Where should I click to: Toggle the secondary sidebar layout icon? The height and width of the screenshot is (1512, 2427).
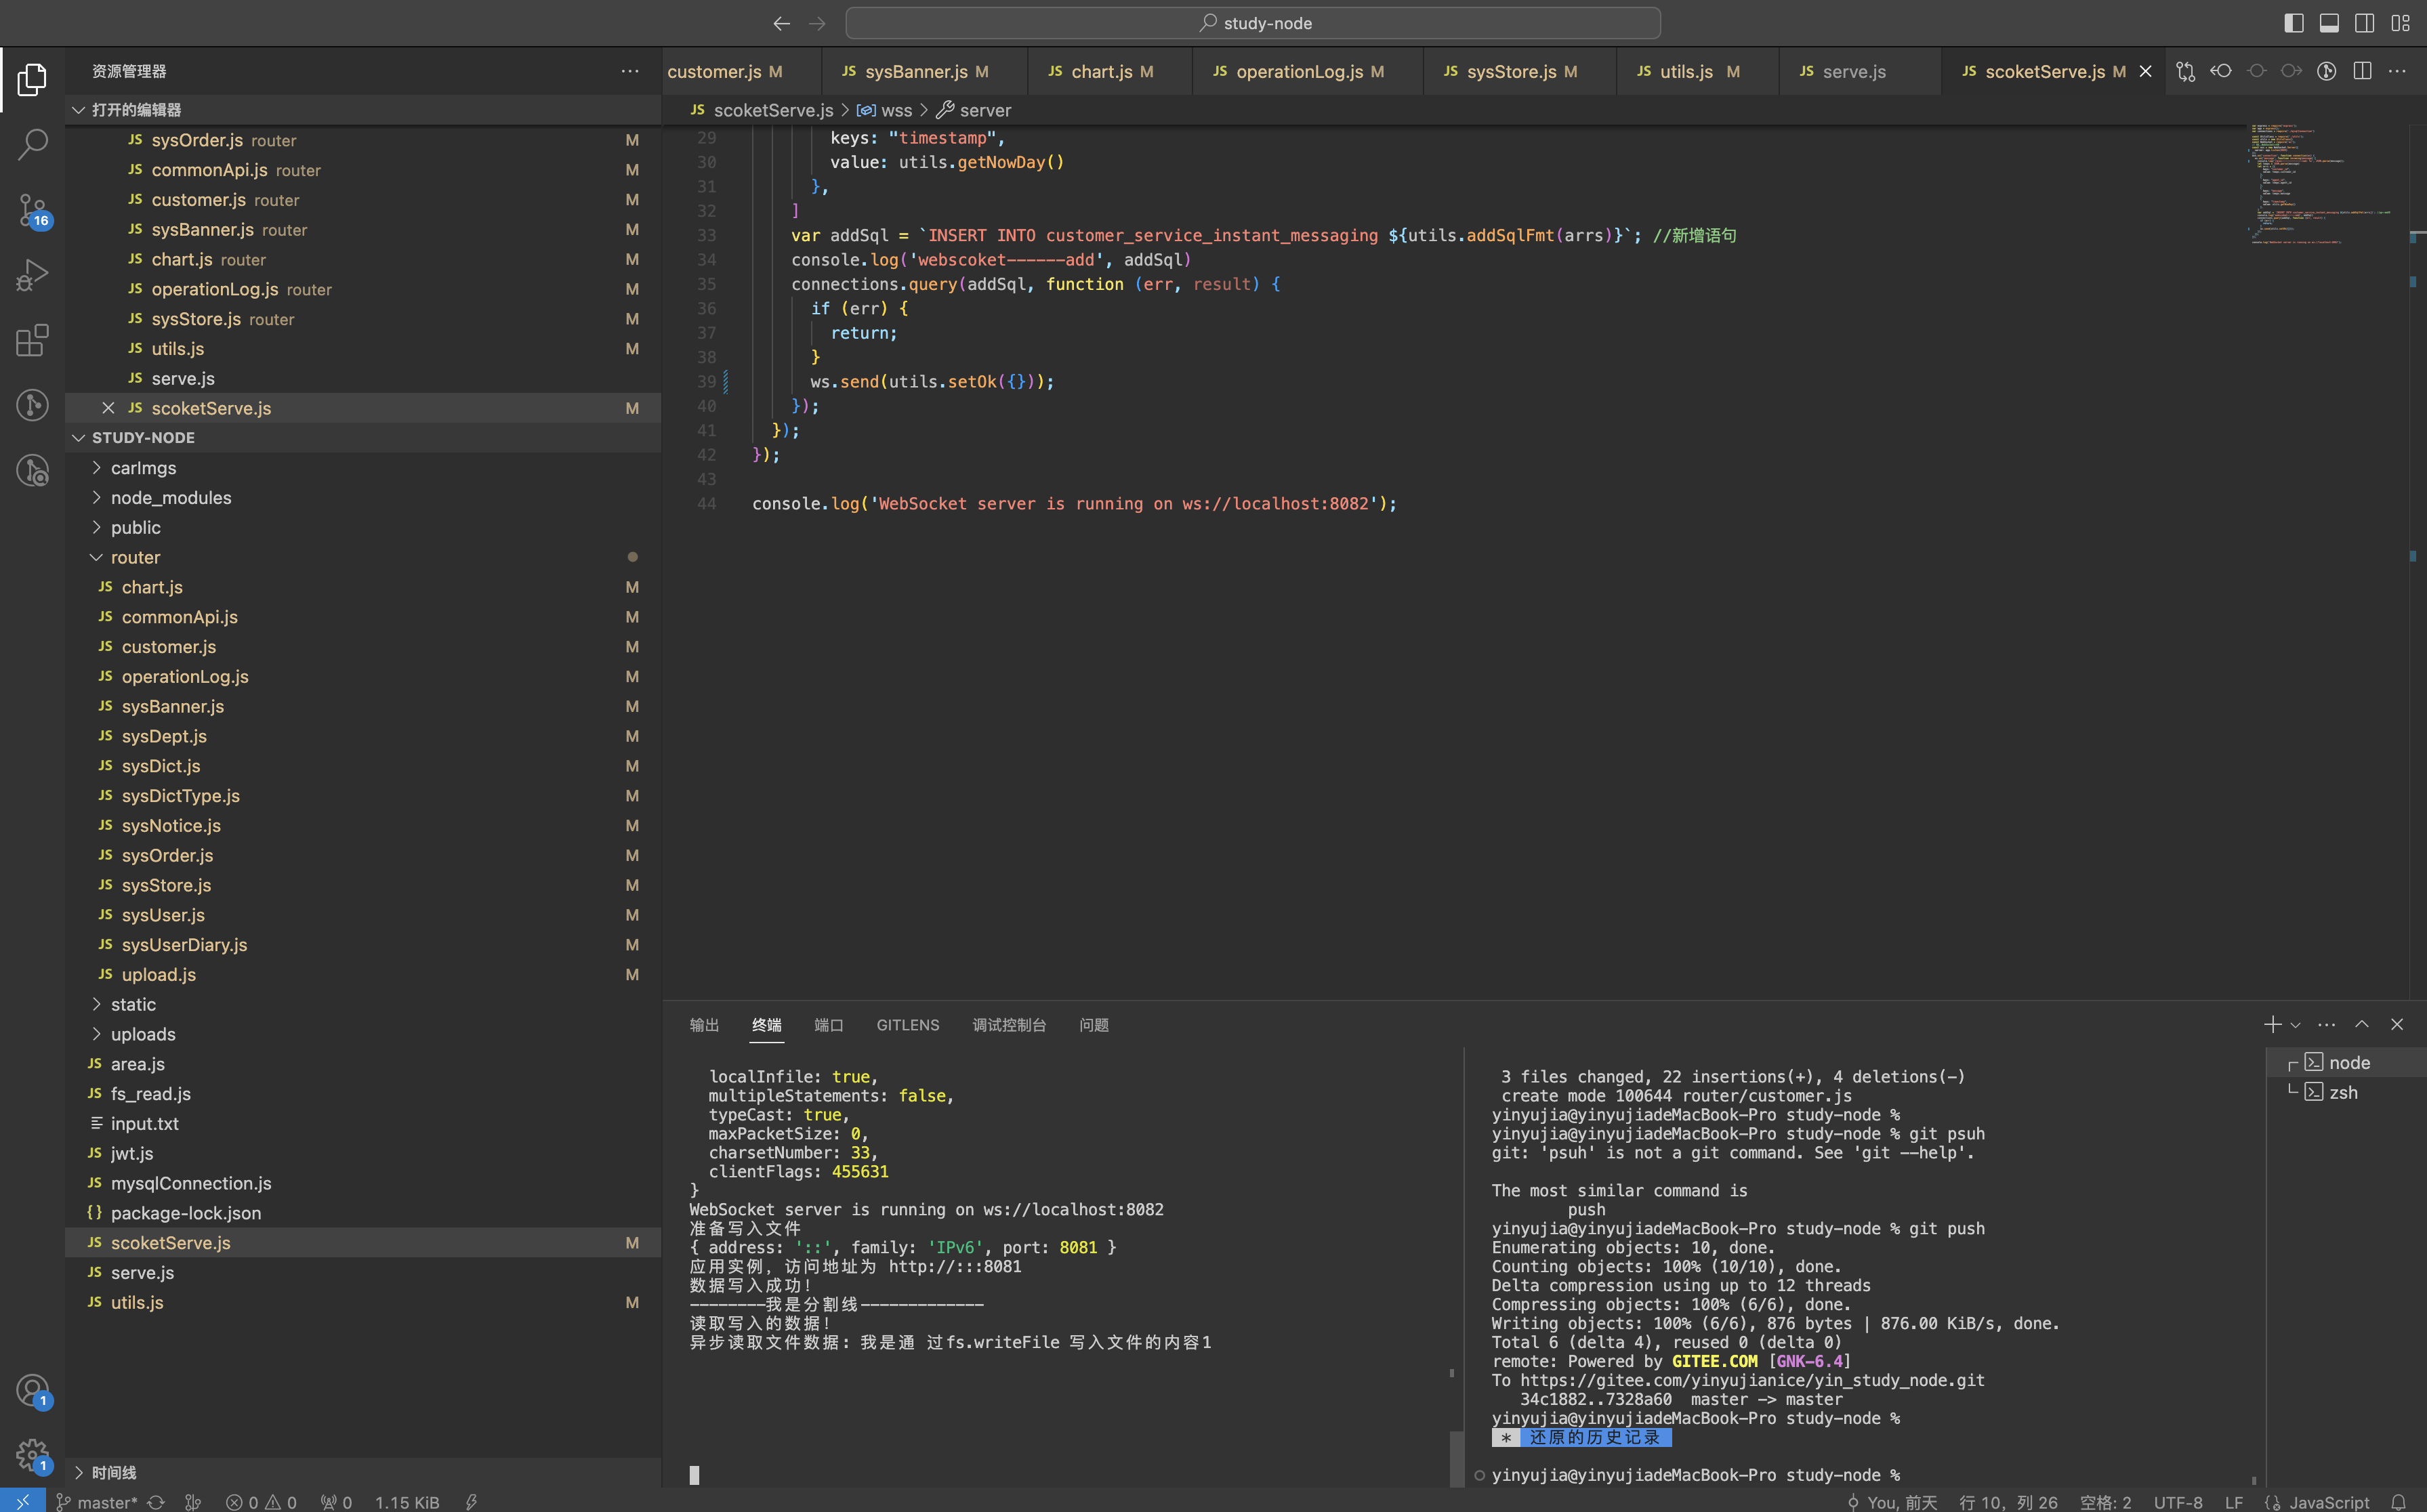click(2364, 23)
